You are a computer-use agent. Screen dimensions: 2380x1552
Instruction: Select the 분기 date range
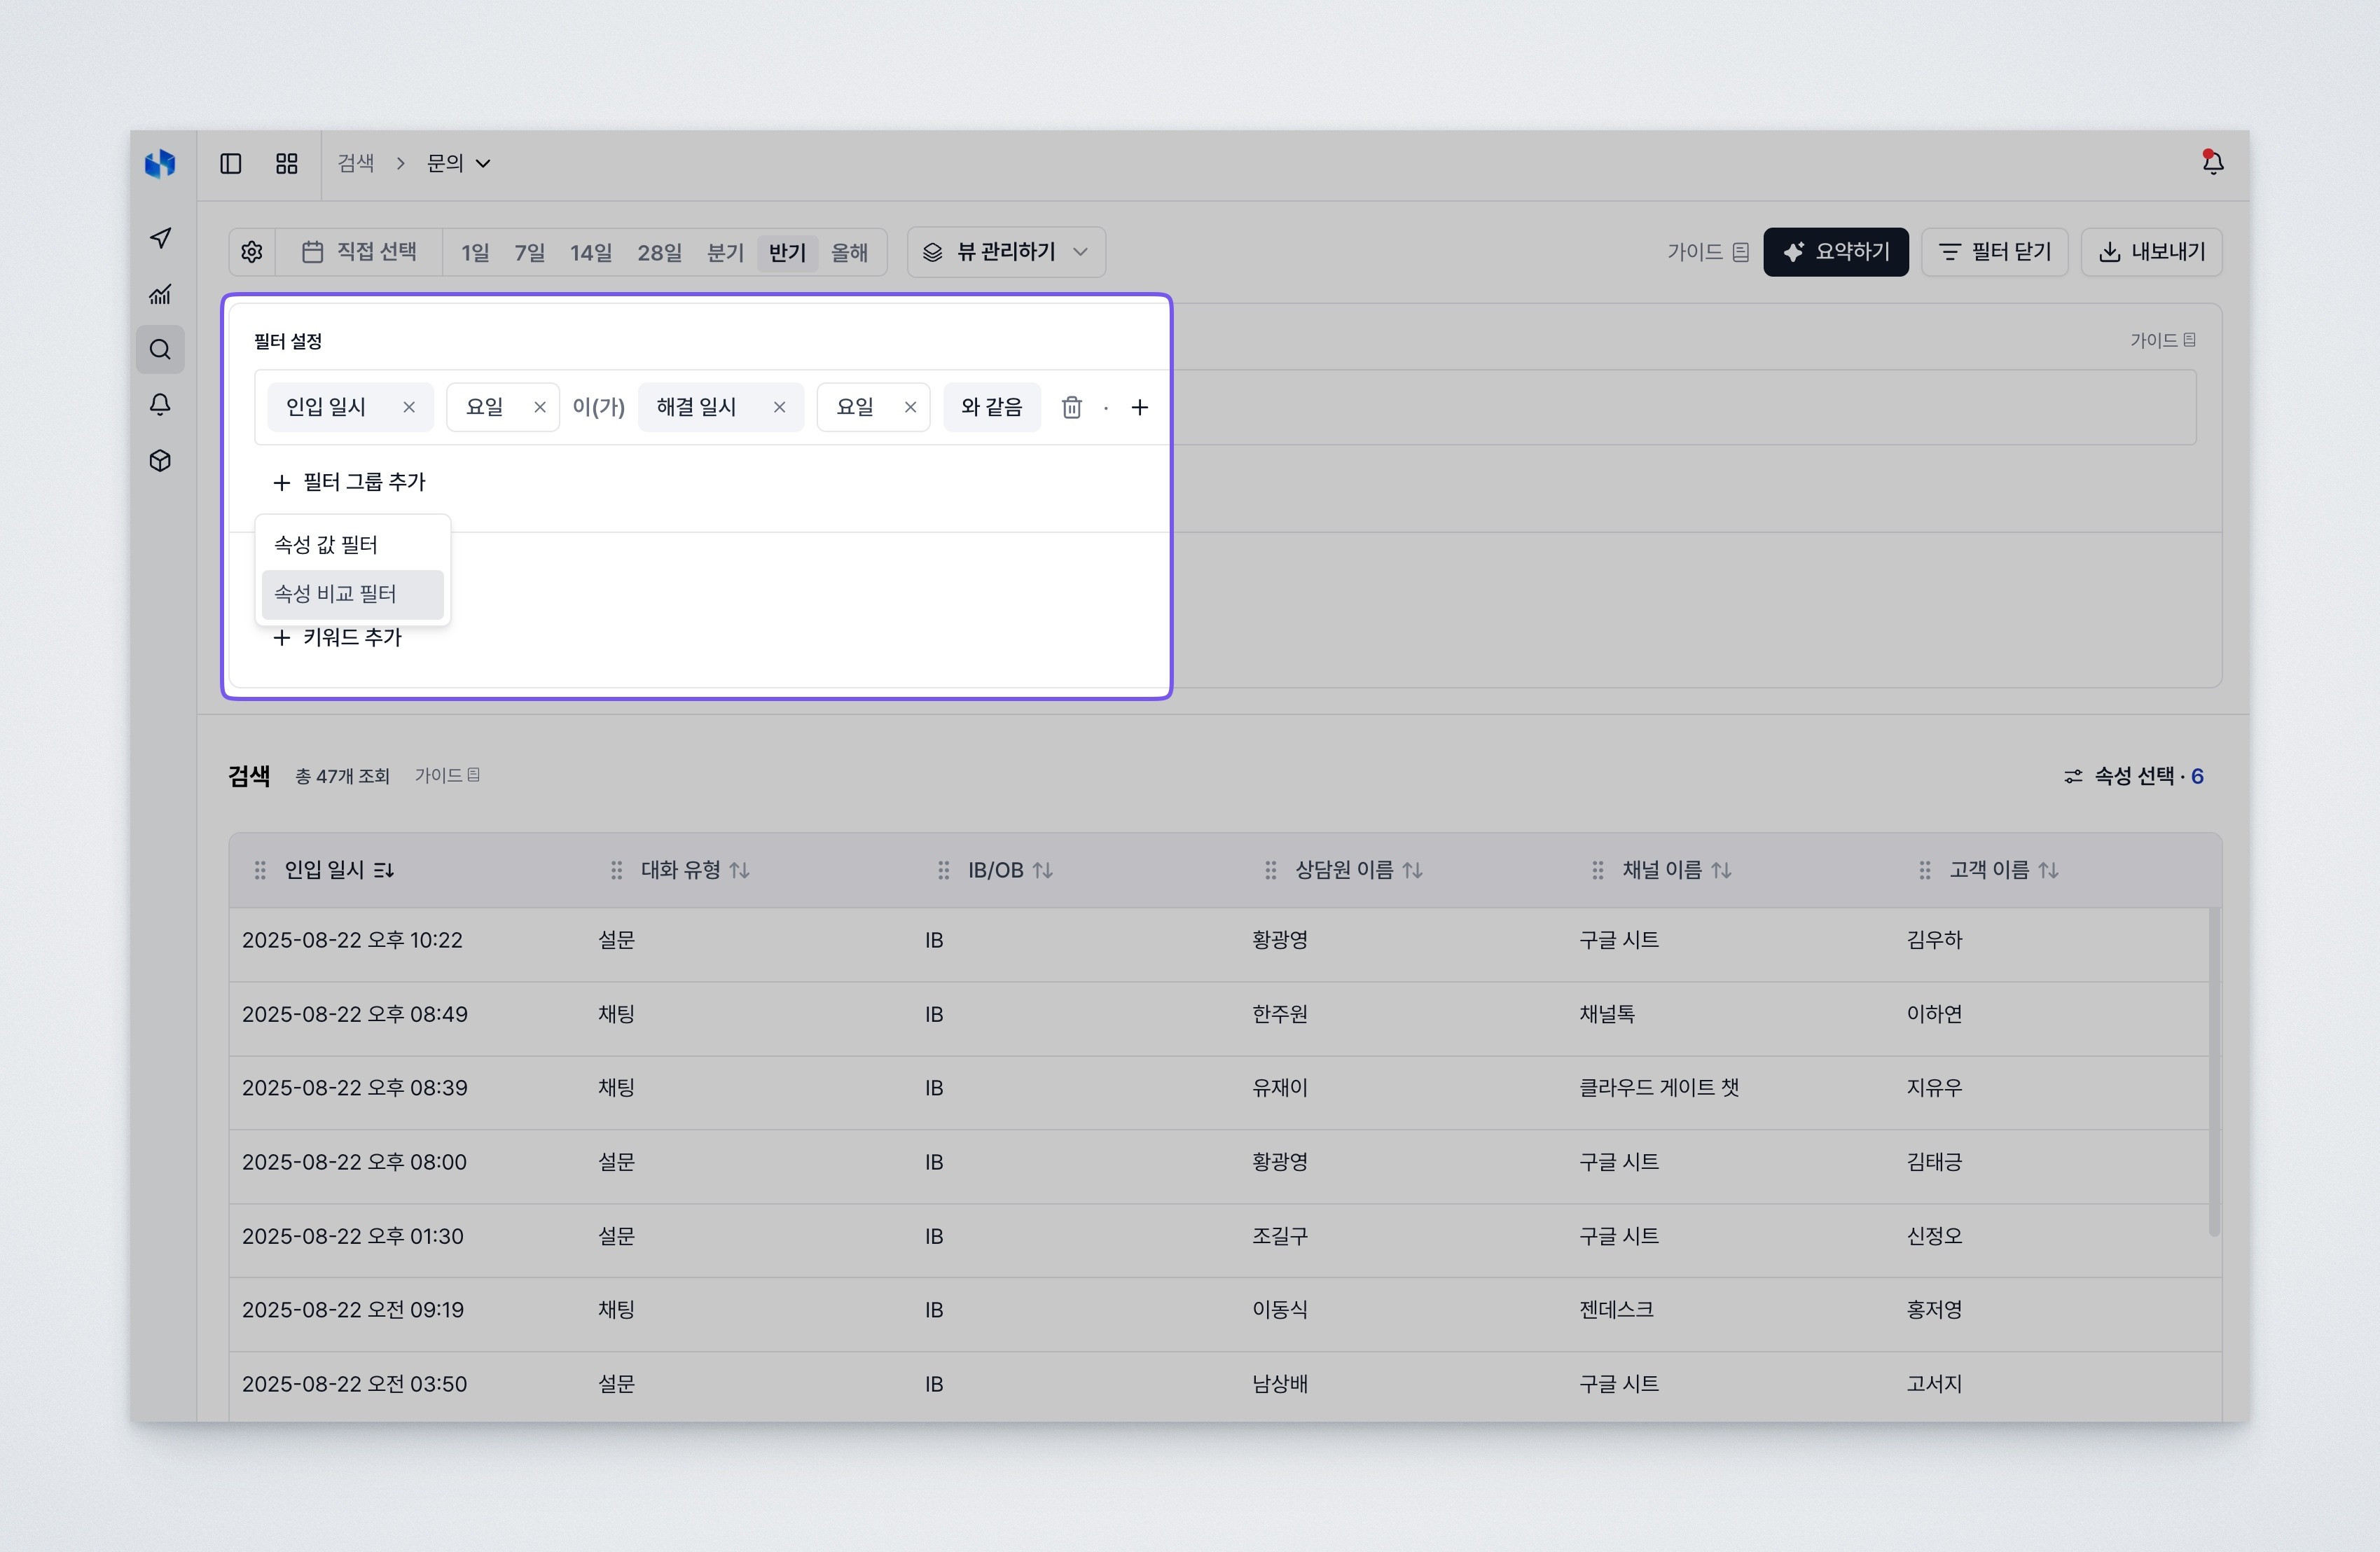click(x=725, y=252)
